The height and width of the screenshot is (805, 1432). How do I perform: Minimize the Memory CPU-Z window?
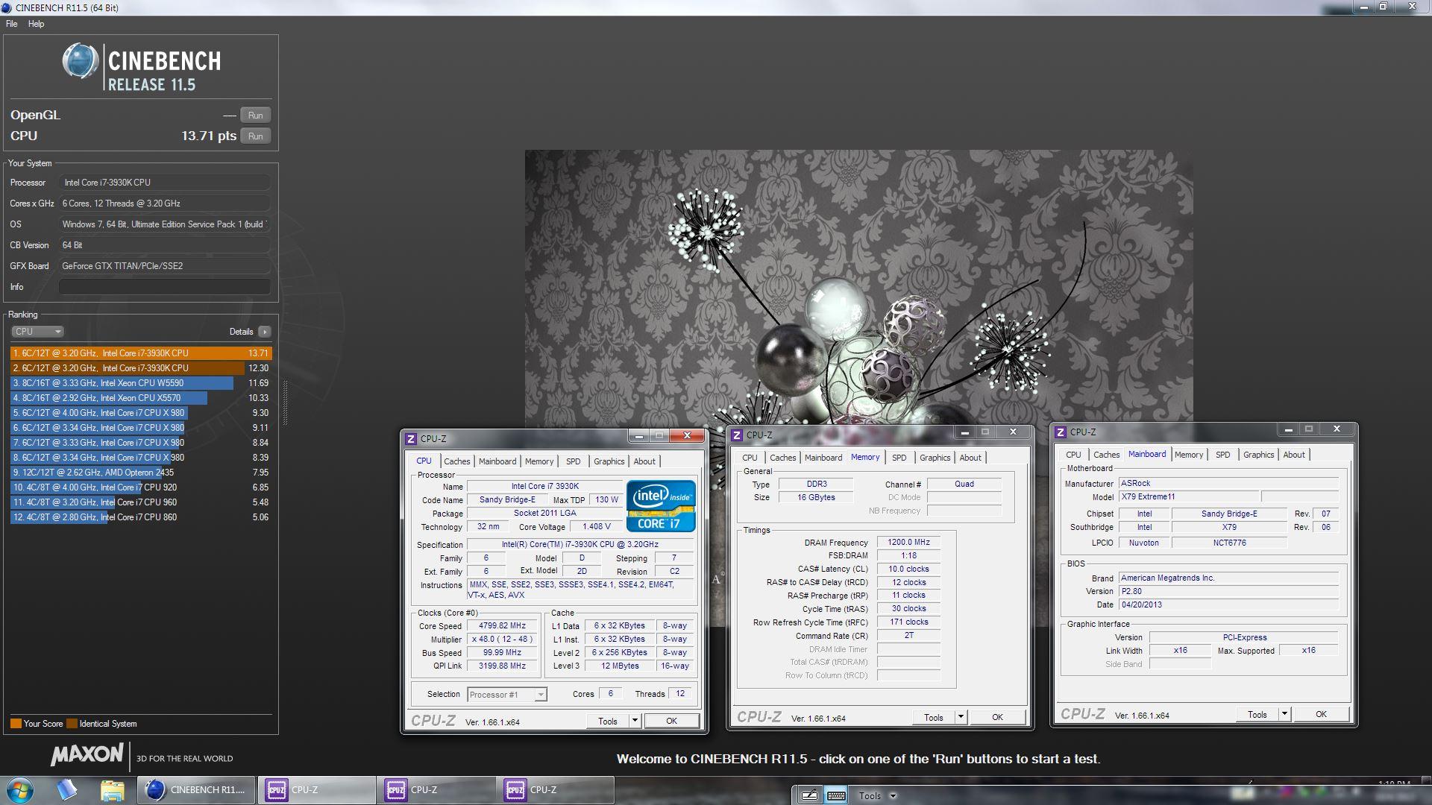pos(964,432)
